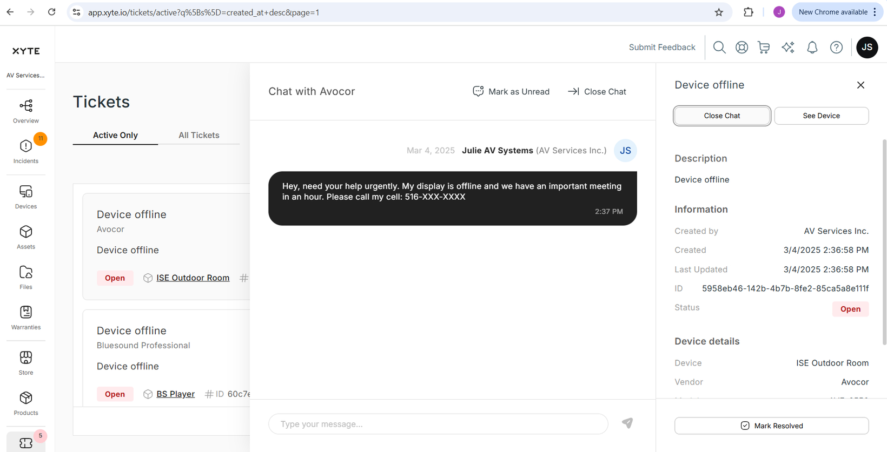Go to Devices in the sidebar
This screenshot has height=452, width=887.
click(26, 197)
